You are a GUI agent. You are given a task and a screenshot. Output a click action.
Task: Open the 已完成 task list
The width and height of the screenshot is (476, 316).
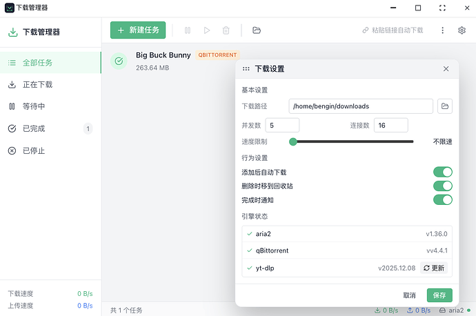50,128
